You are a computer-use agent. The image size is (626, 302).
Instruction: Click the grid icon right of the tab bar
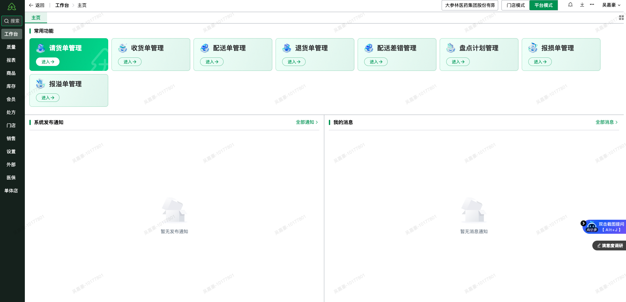pyautogui.click(x=622, y=17)
